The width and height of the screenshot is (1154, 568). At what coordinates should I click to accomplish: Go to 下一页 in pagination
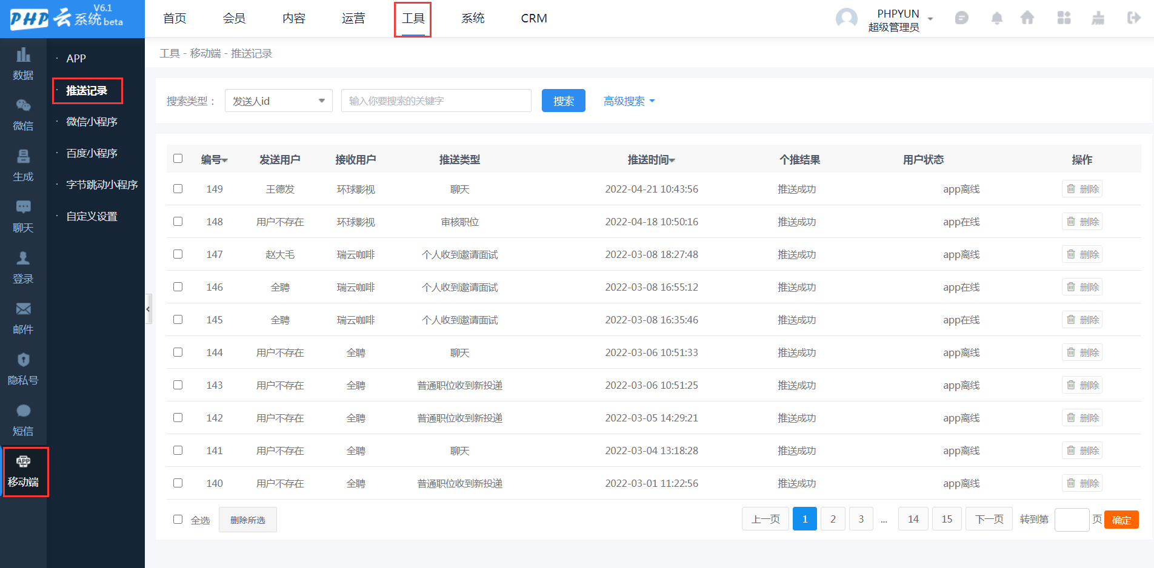989,519
